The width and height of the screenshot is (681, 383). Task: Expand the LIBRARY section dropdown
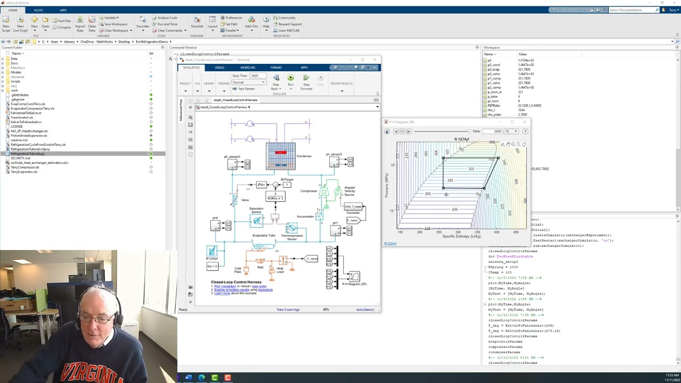click(209, 91)
